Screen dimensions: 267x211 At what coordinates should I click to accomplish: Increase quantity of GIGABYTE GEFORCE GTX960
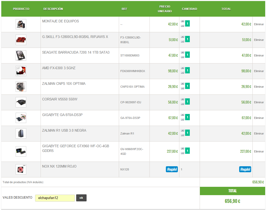tap(182, 149)
